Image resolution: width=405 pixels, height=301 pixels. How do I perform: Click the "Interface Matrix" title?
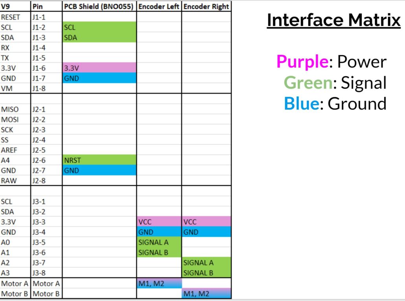333,20
